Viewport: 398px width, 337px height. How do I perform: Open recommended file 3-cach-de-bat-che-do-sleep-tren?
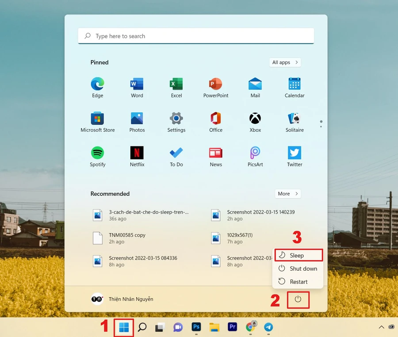point(142,215)
